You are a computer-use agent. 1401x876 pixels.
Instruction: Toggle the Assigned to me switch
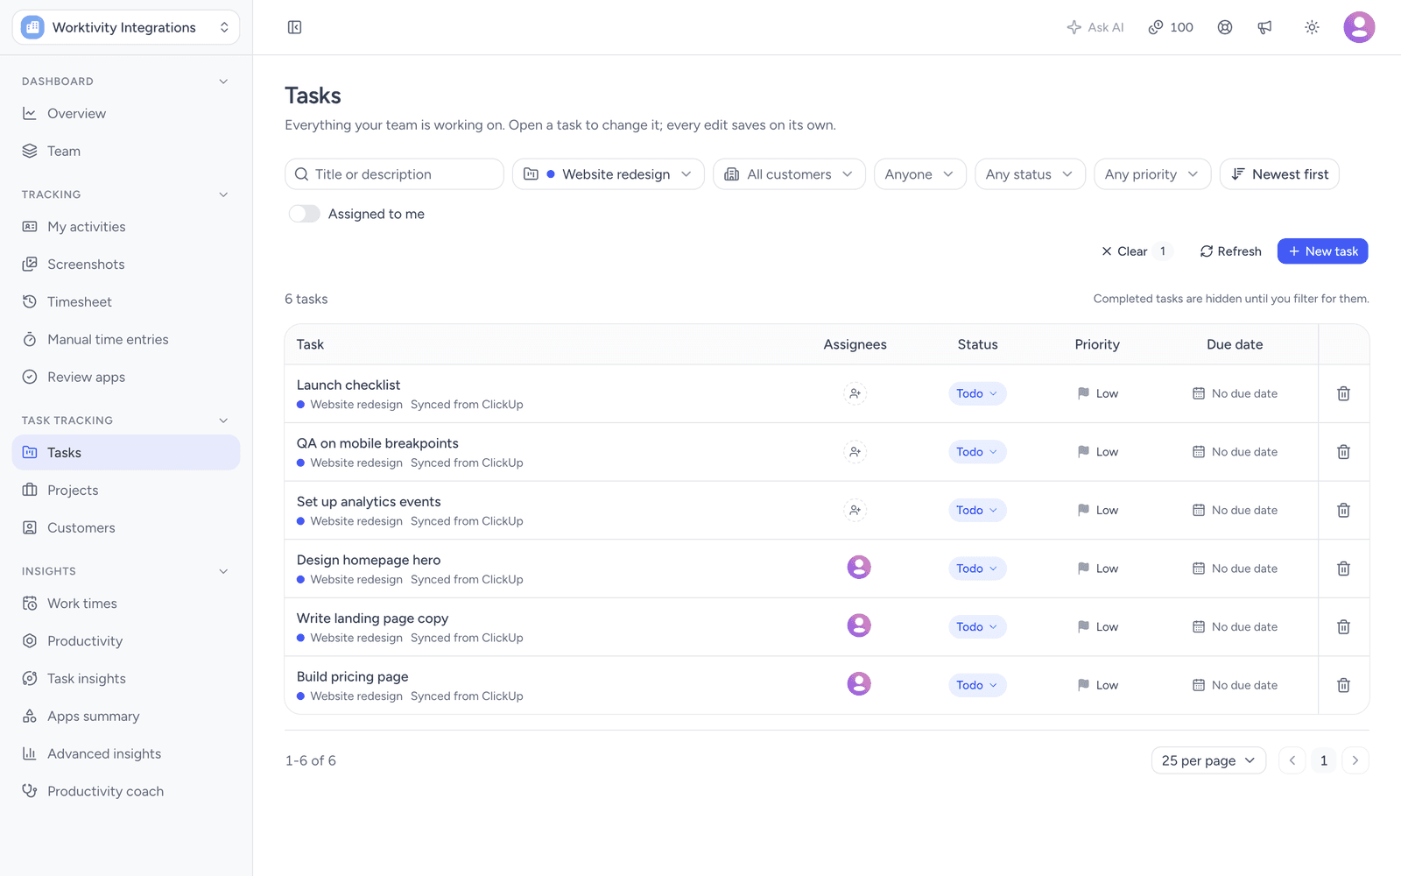[x=304, y=214]
